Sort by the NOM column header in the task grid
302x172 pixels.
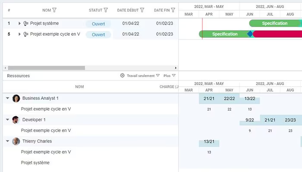(47, 10)
